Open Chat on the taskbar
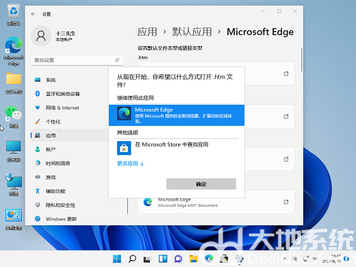356x267 pixels. coord(178,259)
